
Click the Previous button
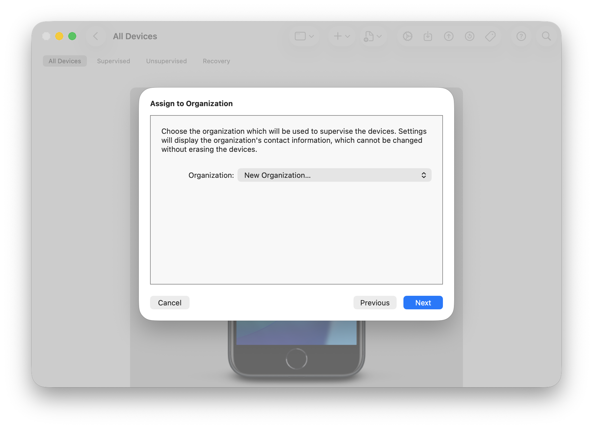click(x=375, y=303)
